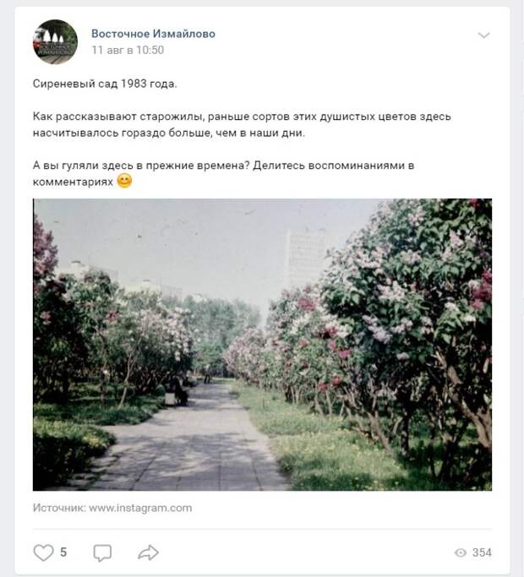524x577 pixels.
Task: Open the Восточное Измайлово community page link
Action: (x=153, y=34)
